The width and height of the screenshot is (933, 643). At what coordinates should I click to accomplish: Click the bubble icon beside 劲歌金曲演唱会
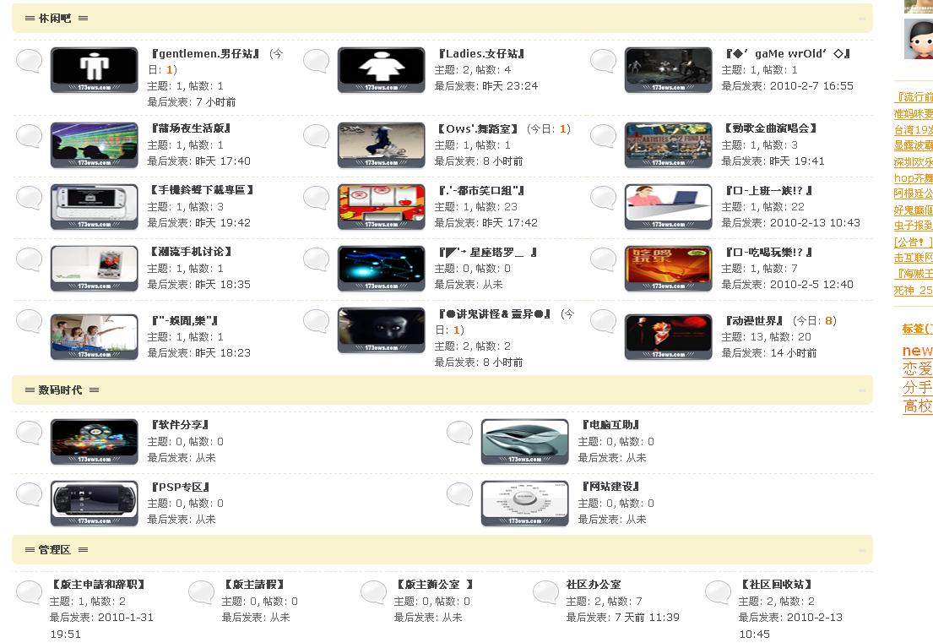point(604,136)
